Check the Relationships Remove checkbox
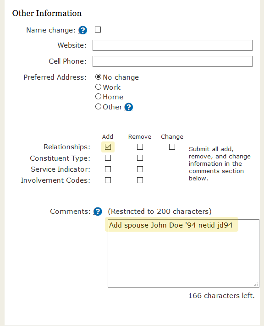Screen dimensions: 264x326 pyautogui.click(x=140, y=147)
